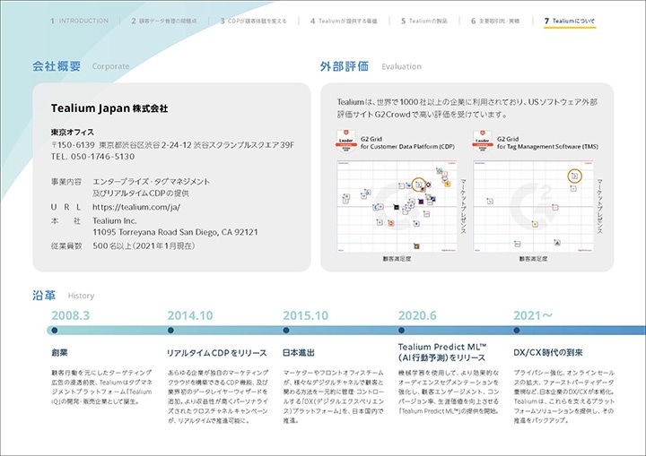This screenshot has height=456, width=646.
Task: Click the History subtitle
Action: point(81,296)
